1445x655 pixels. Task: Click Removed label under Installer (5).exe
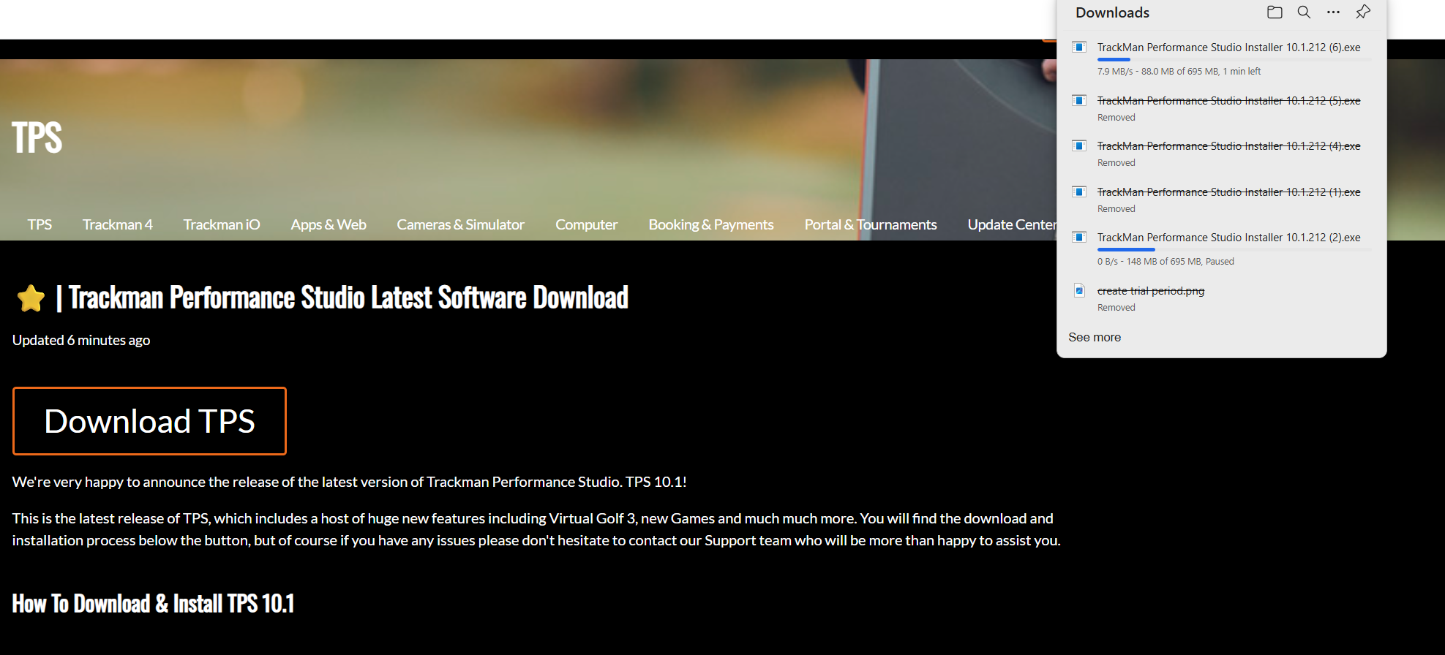[x=1116, y=118]
